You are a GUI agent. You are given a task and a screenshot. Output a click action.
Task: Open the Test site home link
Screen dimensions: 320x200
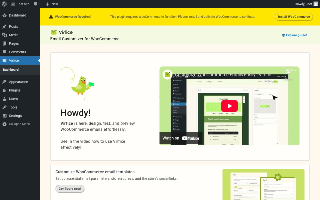(20, 4)
